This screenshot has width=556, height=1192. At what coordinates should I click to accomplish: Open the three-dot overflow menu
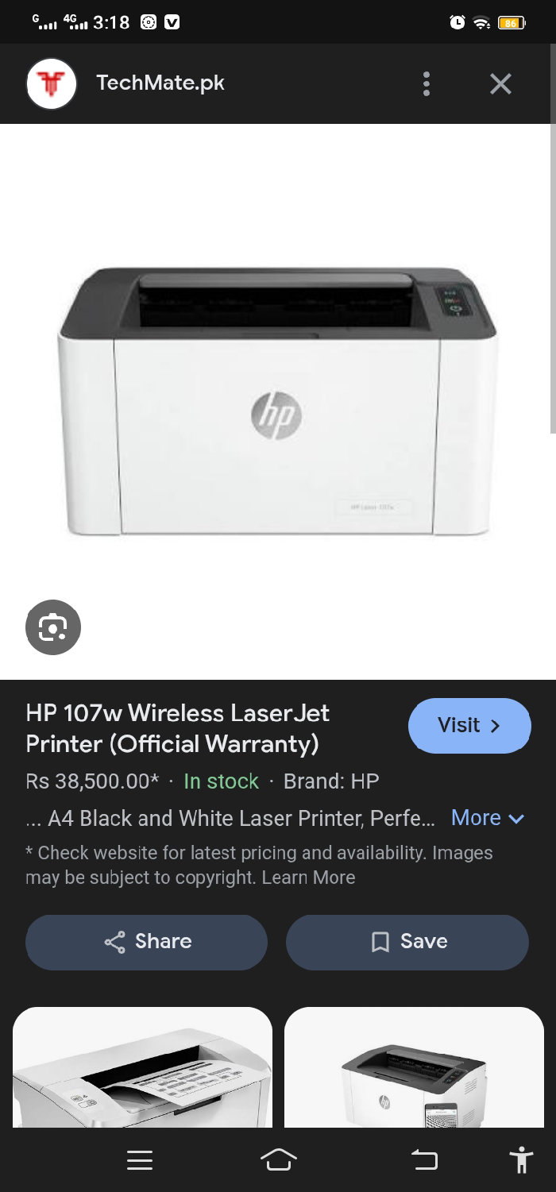(427, 83)
